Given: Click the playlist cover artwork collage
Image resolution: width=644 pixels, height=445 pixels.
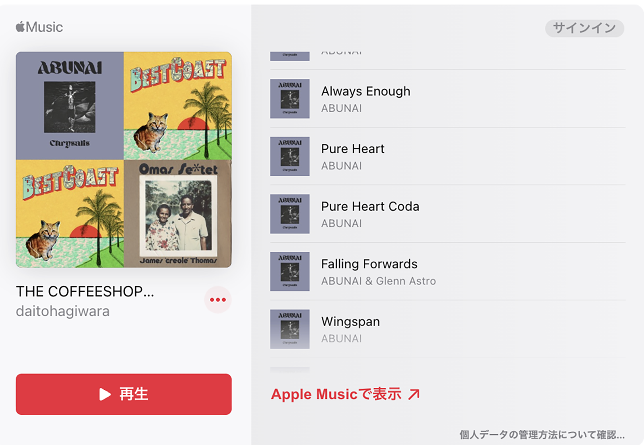Looking at the screenshot, I should pos(124,159).
